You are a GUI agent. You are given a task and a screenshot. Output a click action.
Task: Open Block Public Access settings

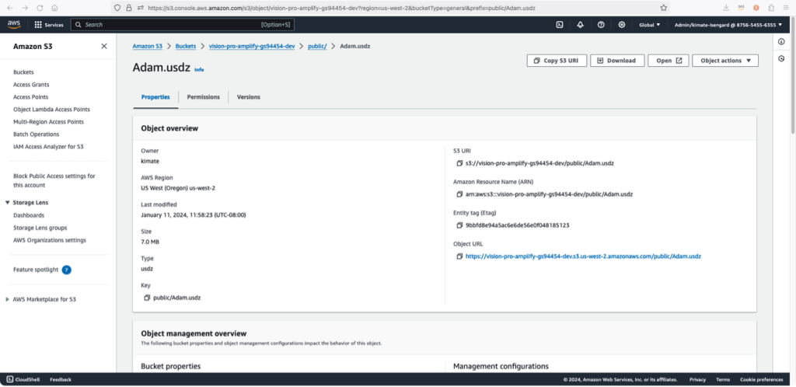54,180
